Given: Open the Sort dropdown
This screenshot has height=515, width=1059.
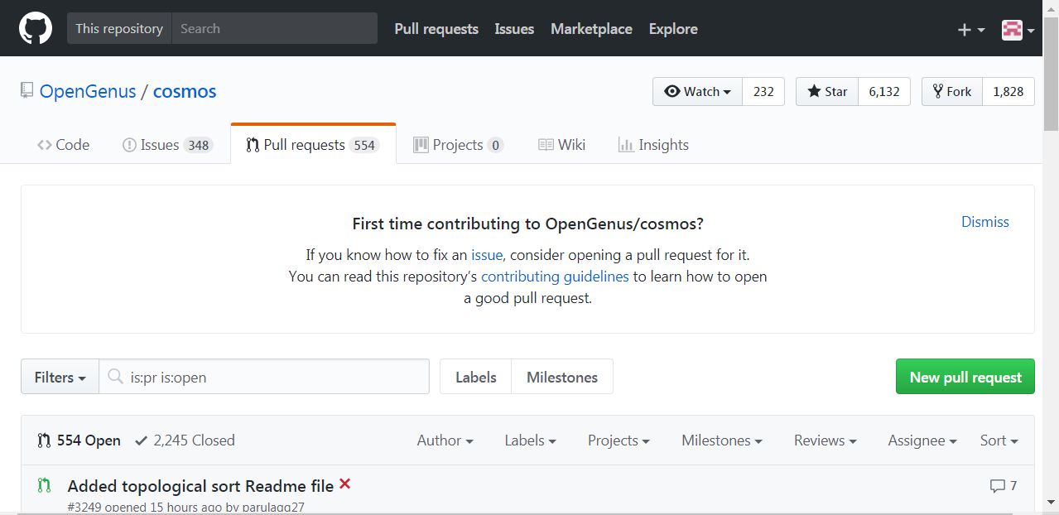Looking at the screenshot, I should click(x=999, y=440).
